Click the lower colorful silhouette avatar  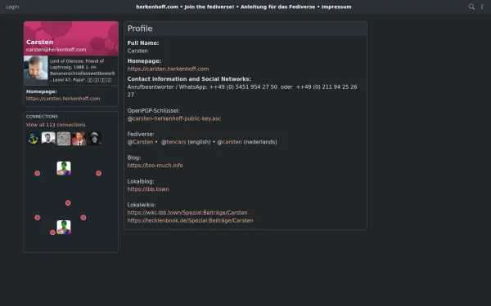[64, 228]
